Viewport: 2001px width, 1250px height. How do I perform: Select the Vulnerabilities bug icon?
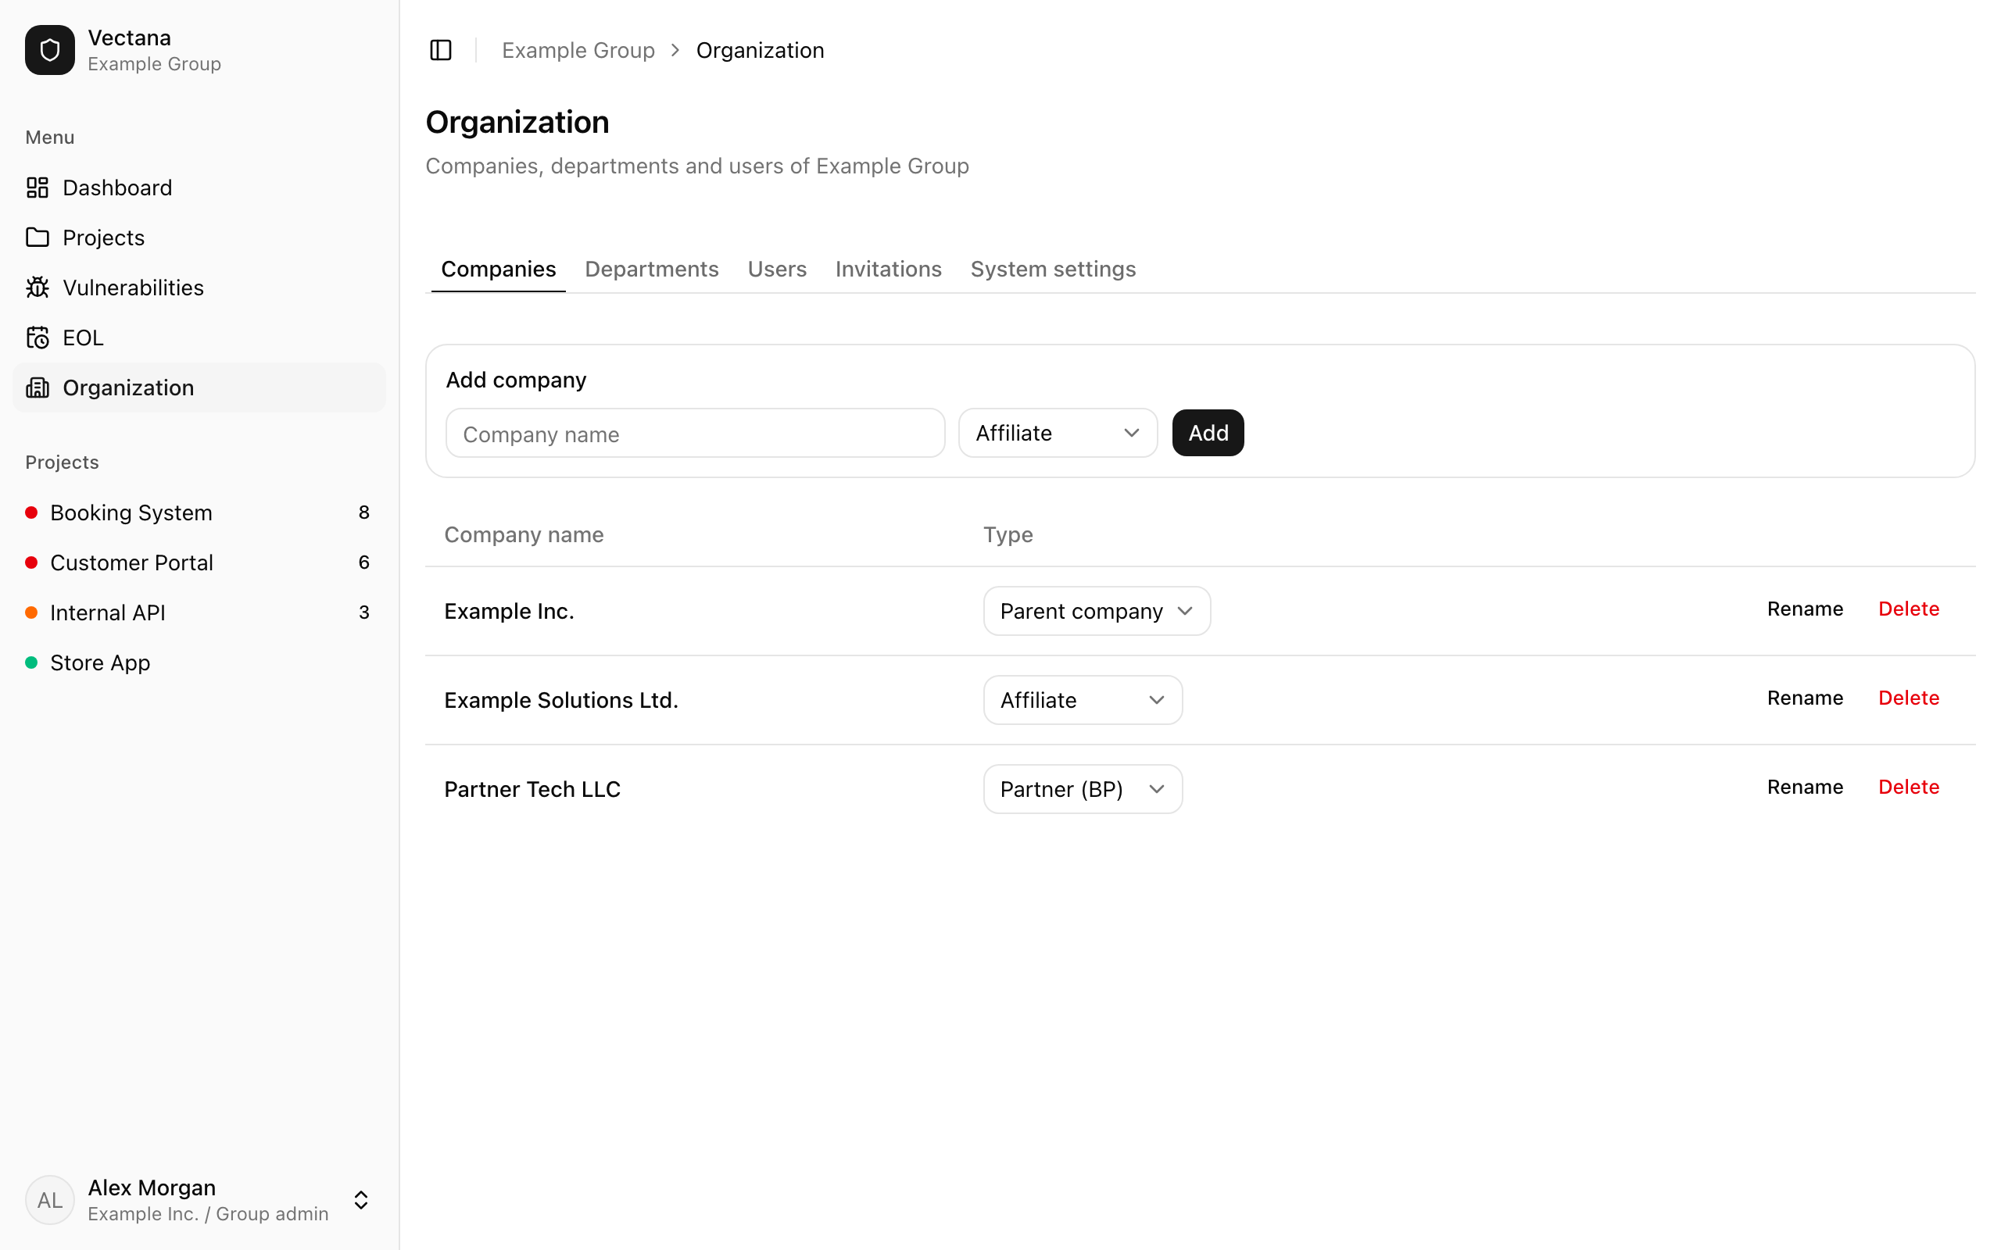pyautogui.click(x=38, y=287)
